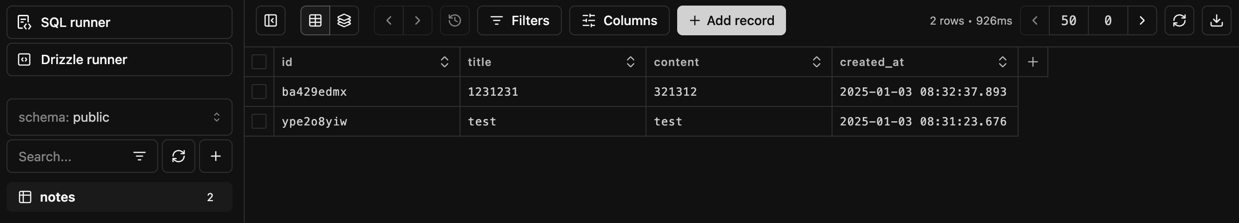Toggle the sidebar panel icon
This screenshot has width=1239, height=223.
coord(270,20)
